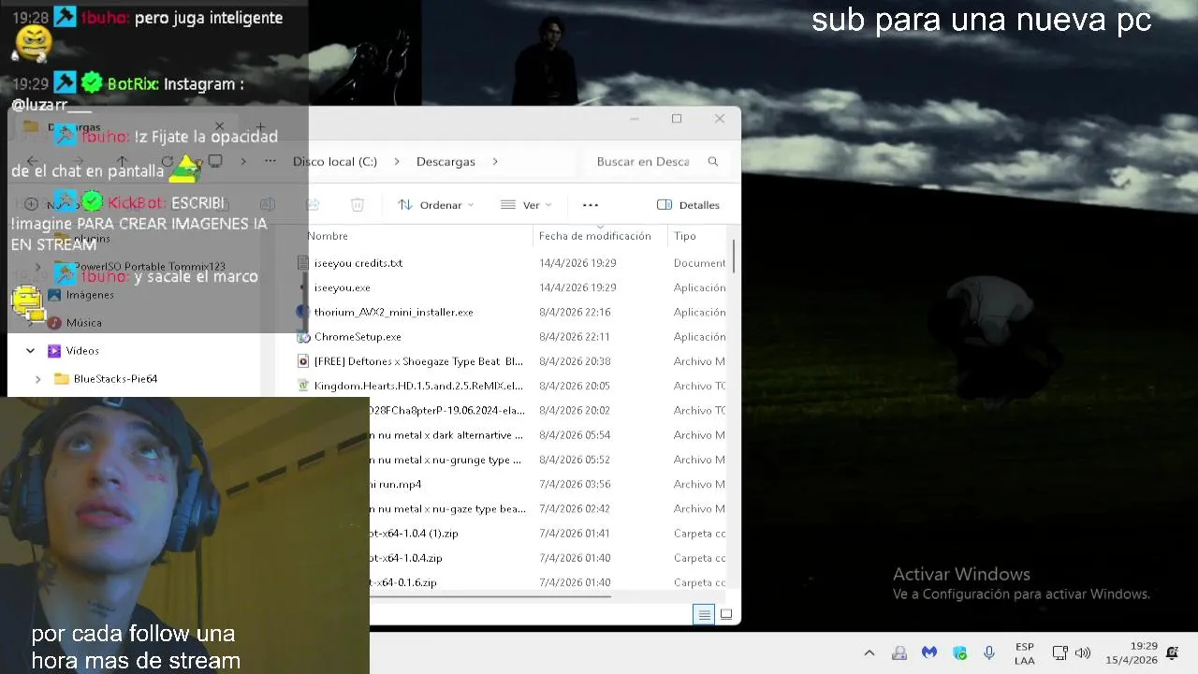This screenshot has height=674, width=1198.
Task: Sort by Tipo column header
Action: (685, 236)
